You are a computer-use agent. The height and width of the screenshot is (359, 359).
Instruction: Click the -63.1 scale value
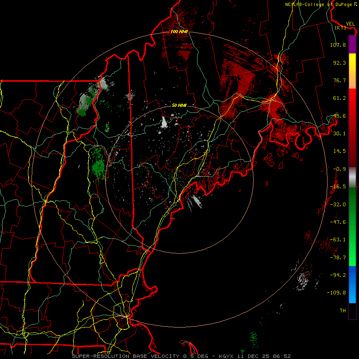pos(338,240)
